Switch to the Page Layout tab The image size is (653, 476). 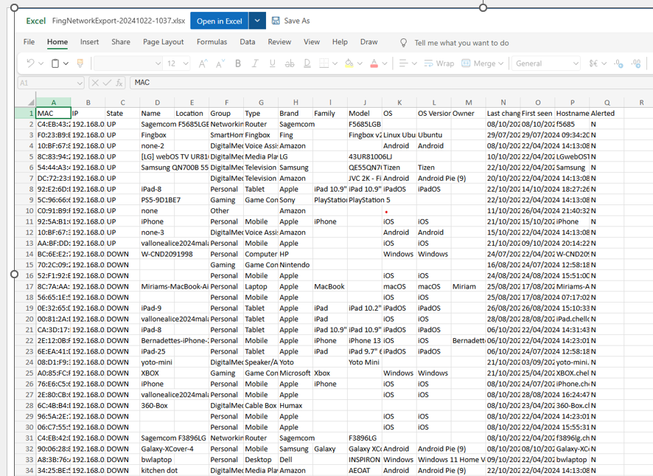click(x=164, y=42)
